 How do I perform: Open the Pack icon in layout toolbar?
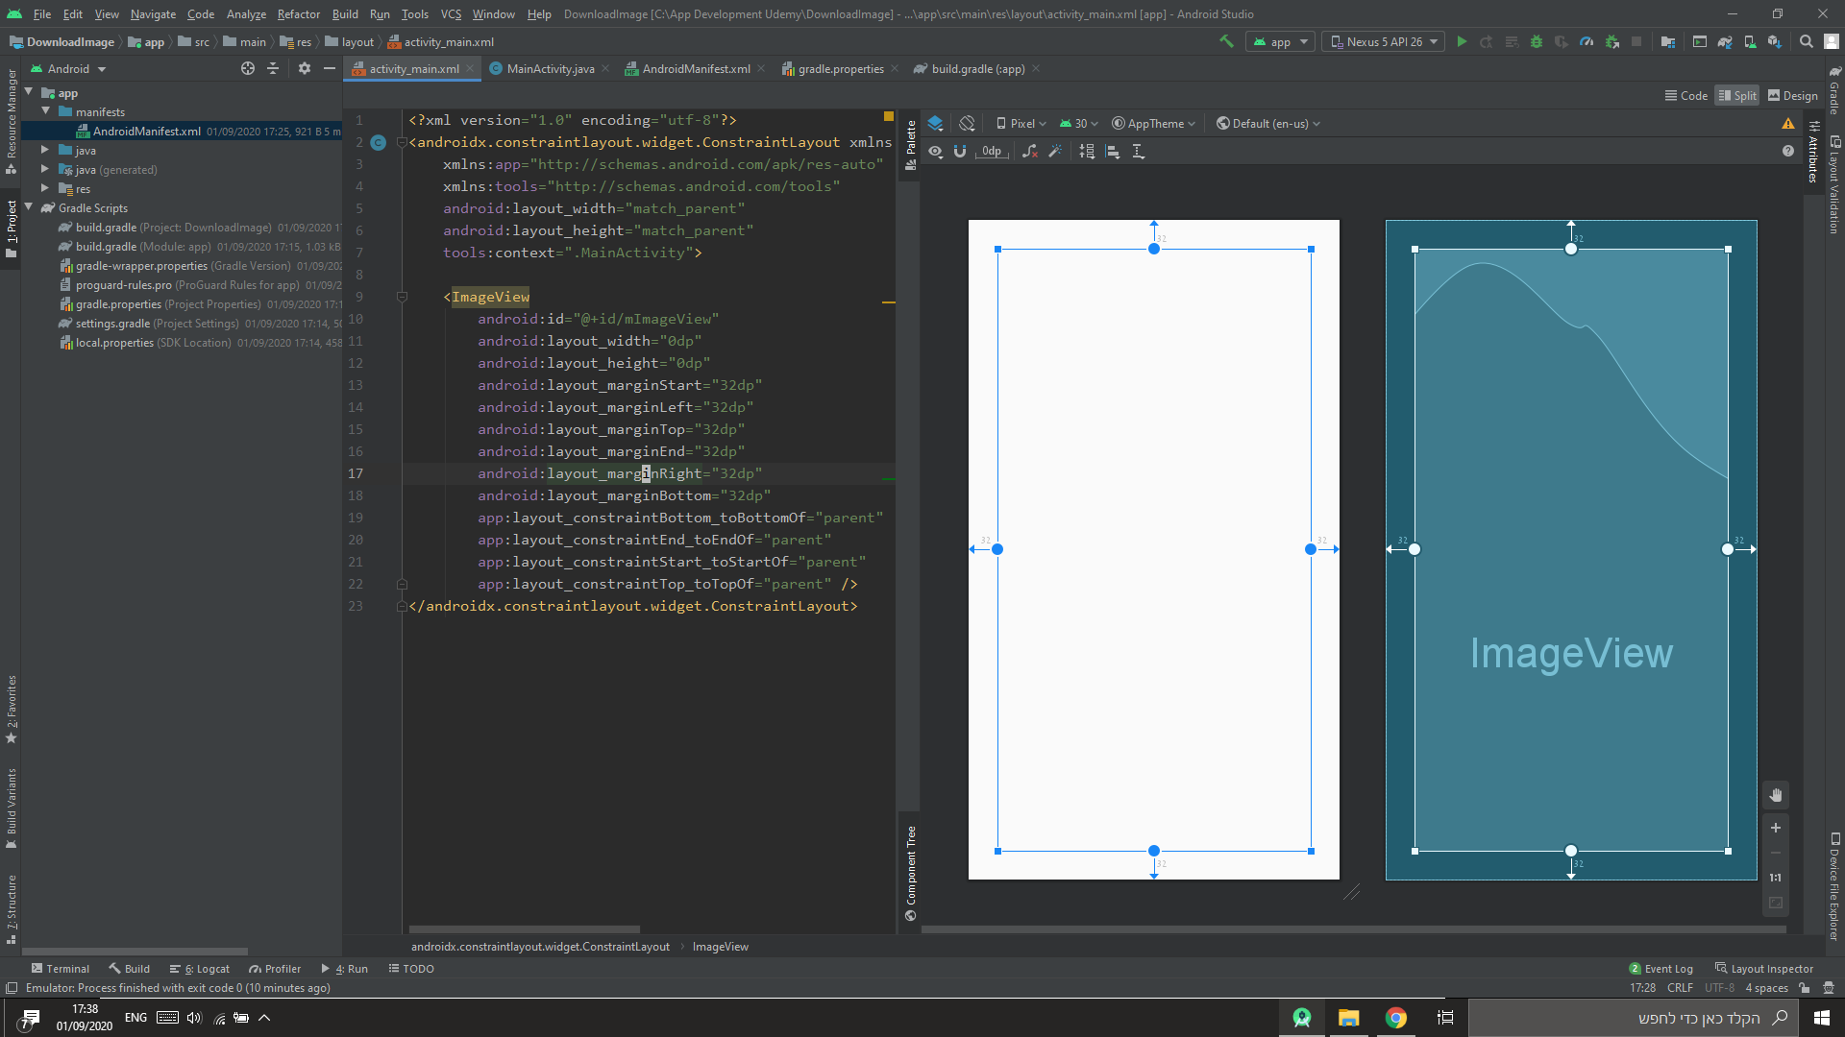tap(1087, 152)
